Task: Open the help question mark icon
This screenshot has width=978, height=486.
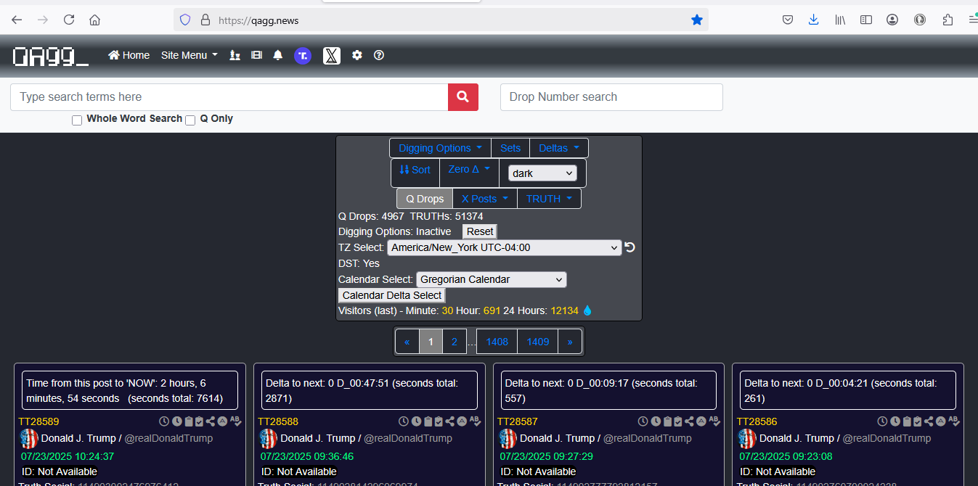Action: (379, 55)
